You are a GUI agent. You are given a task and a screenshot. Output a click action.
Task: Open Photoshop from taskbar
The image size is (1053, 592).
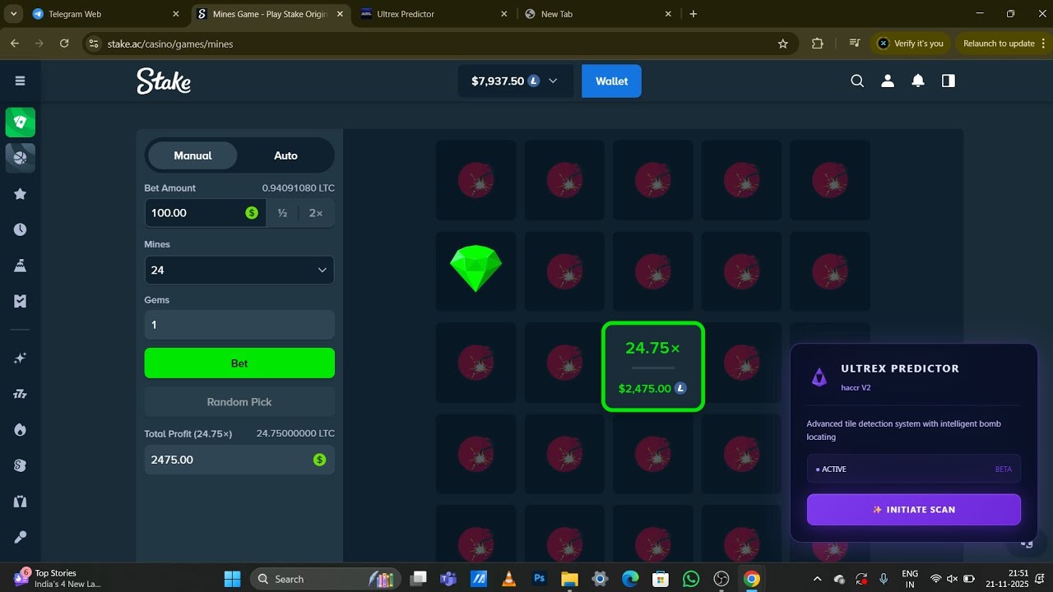(540, 579)
